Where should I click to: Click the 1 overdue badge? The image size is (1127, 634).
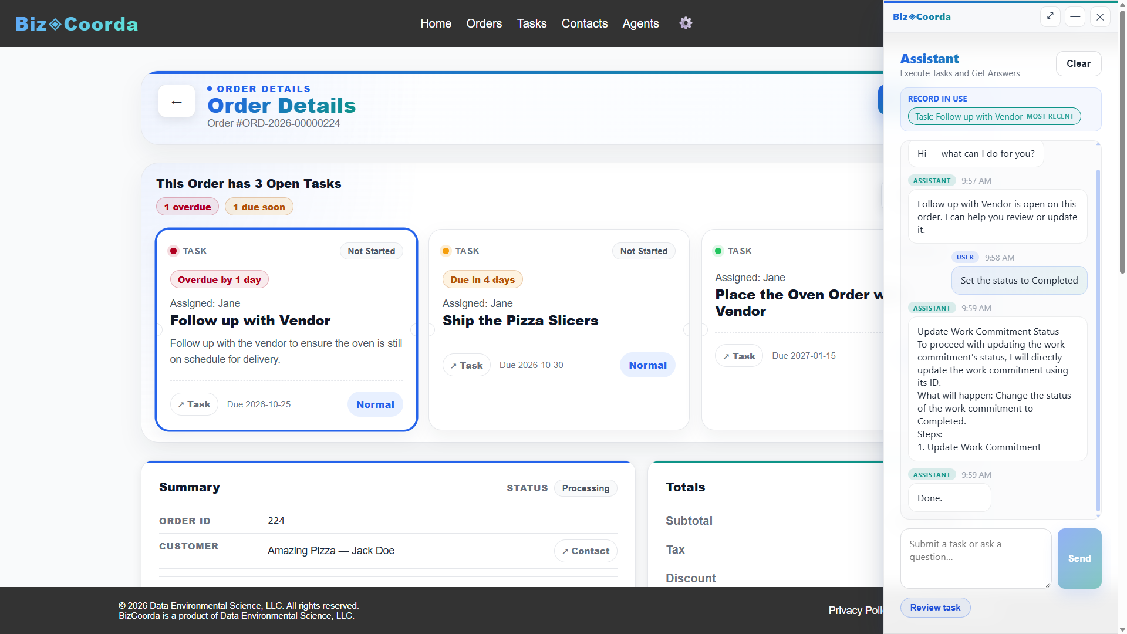click(187, 207)
